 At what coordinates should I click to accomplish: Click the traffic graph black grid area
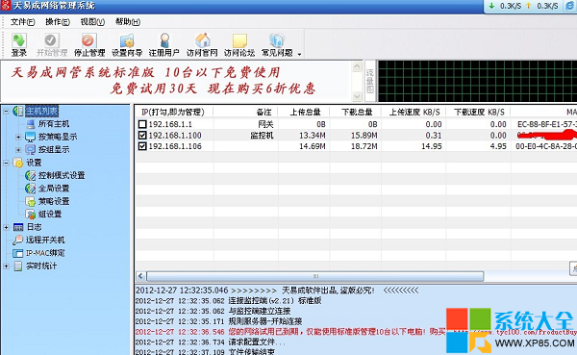(477, 81)
